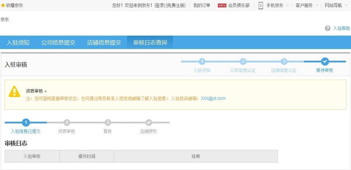Open the 网站导航 dropdown
The height and width of the screenshot is (170, 351).
pos(336,5)
